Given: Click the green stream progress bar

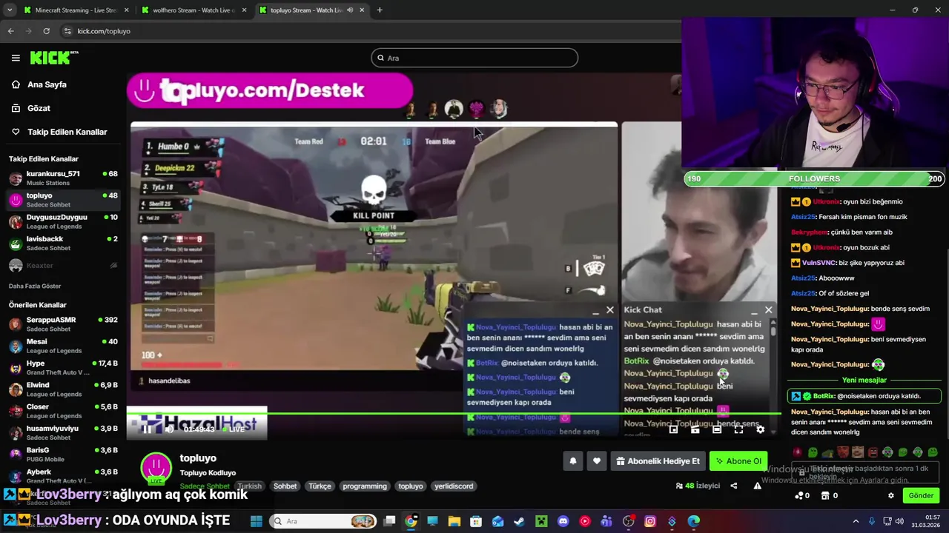Looking at the screenshot, I should tap(454, 413).
